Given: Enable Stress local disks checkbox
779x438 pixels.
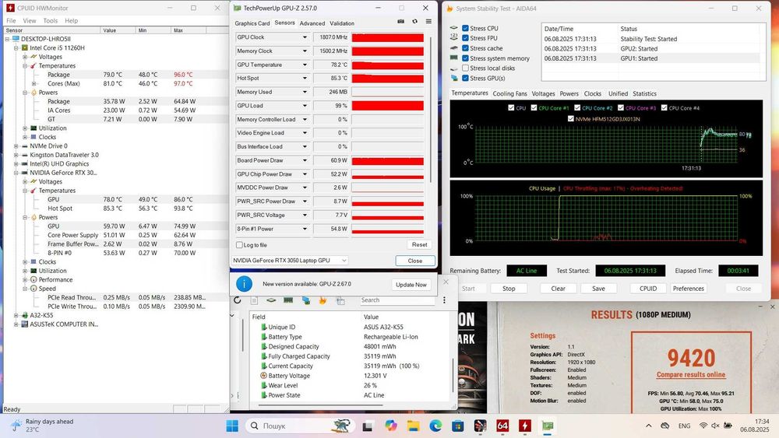Looking at the screenshot, I should [x=465, y=68].
